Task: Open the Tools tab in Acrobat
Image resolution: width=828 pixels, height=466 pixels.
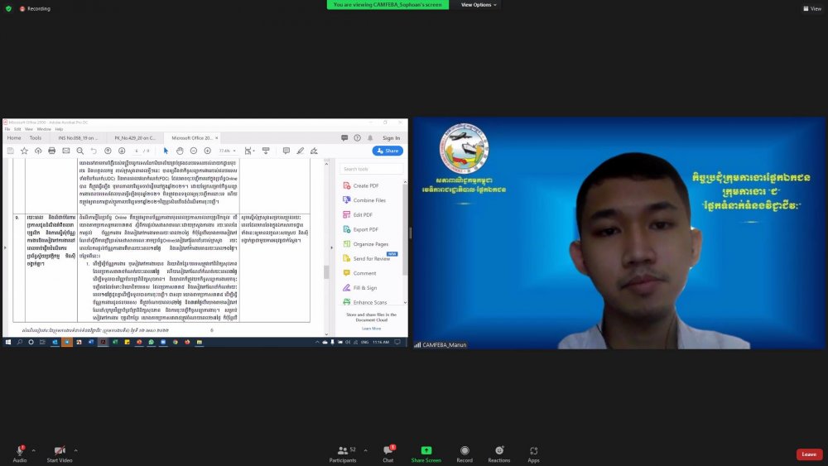Action: click(x=36, y=137)
